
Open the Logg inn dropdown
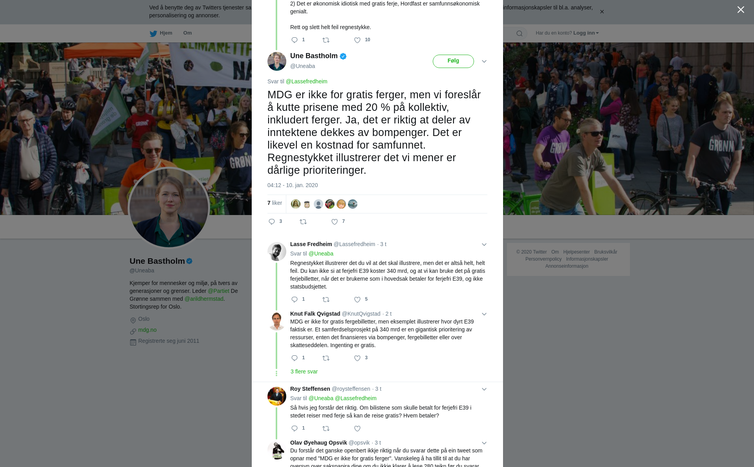[x=586, y=33]
